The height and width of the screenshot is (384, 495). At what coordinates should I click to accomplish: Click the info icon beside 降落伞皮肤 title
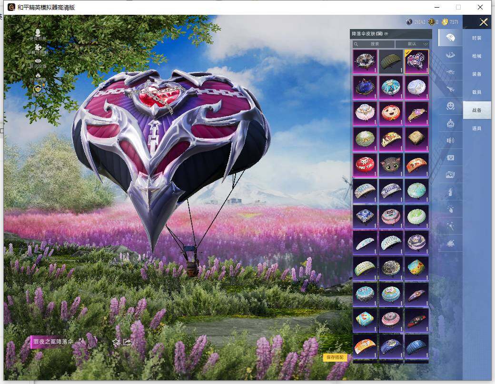pos(386,34)
